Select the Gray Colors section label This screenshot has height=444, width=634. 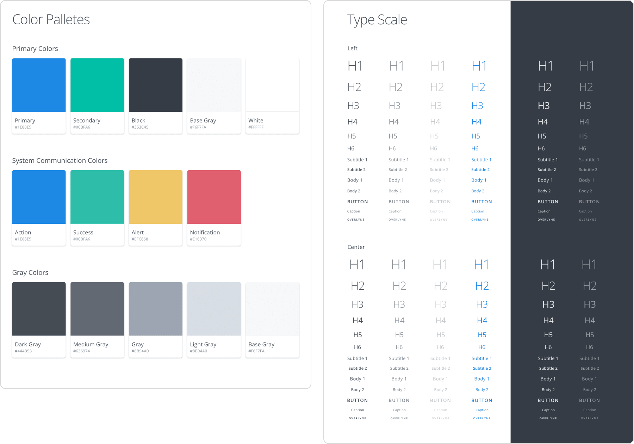coord(30,273)
